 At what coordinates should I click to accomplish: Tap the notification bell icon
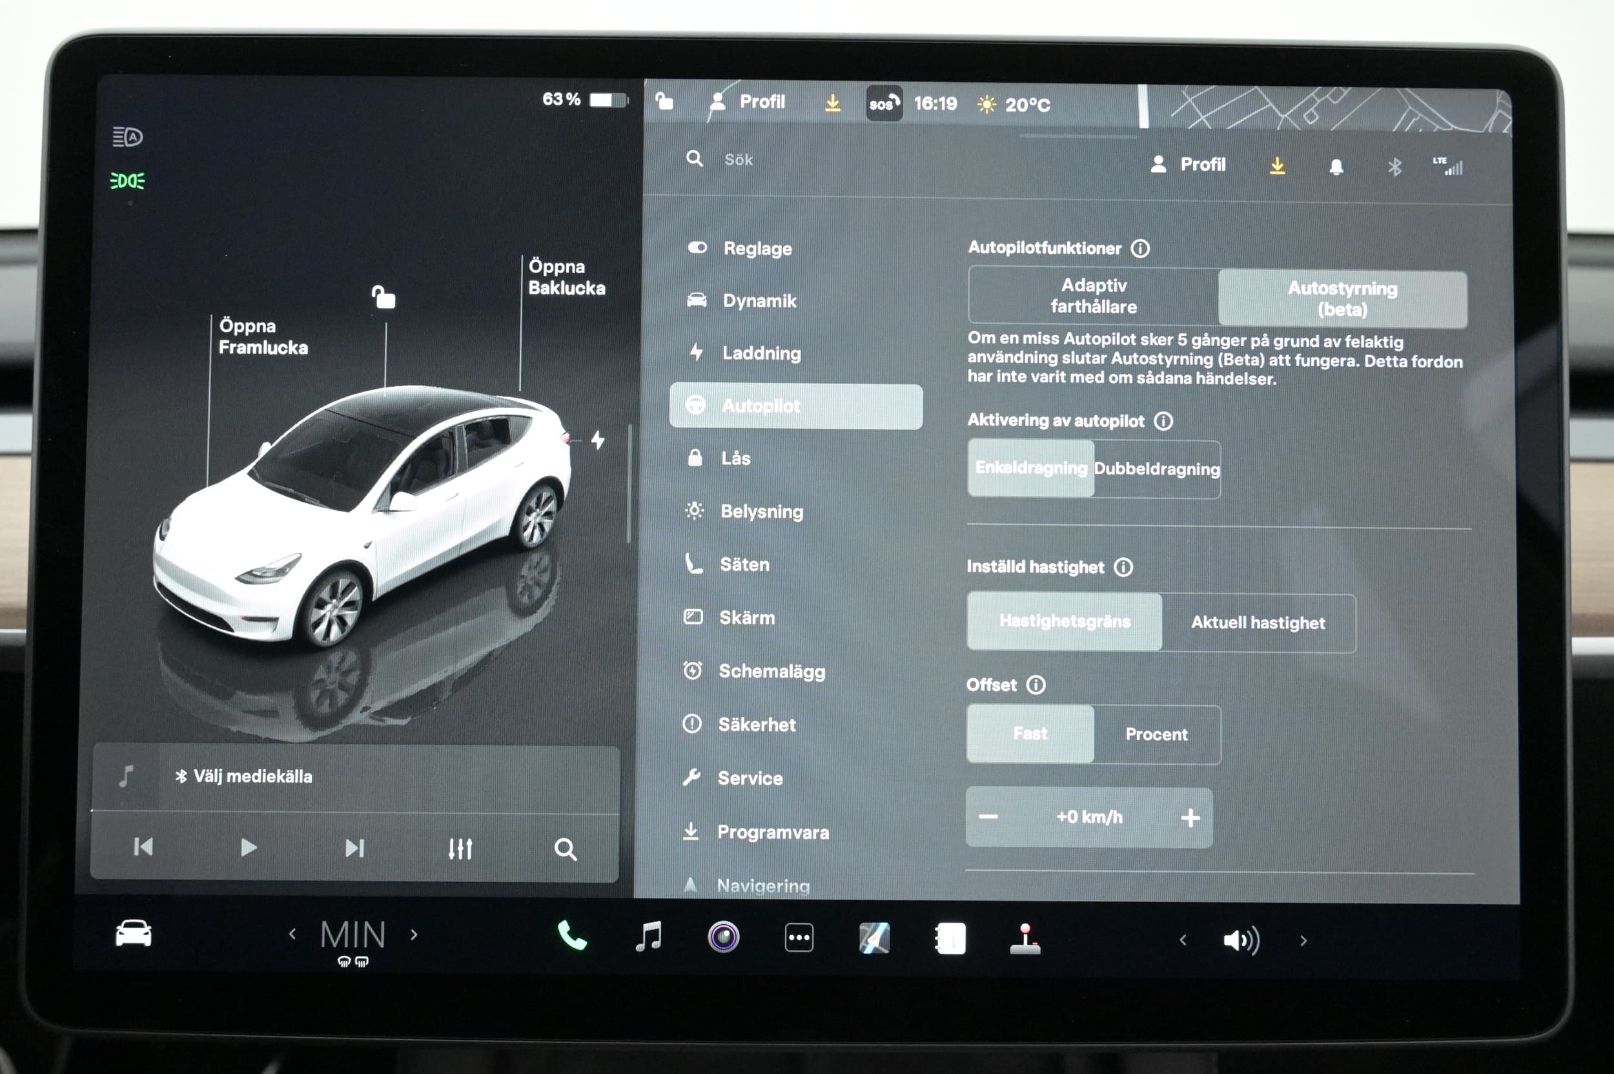click(1336, 167)
